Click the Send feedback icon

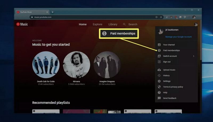pos(159,98)
